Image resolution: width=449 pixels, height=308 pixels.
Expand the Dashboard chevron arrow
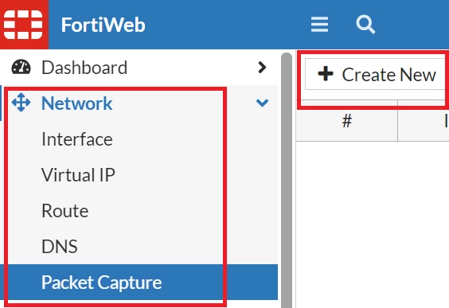[x=262, y=68]
